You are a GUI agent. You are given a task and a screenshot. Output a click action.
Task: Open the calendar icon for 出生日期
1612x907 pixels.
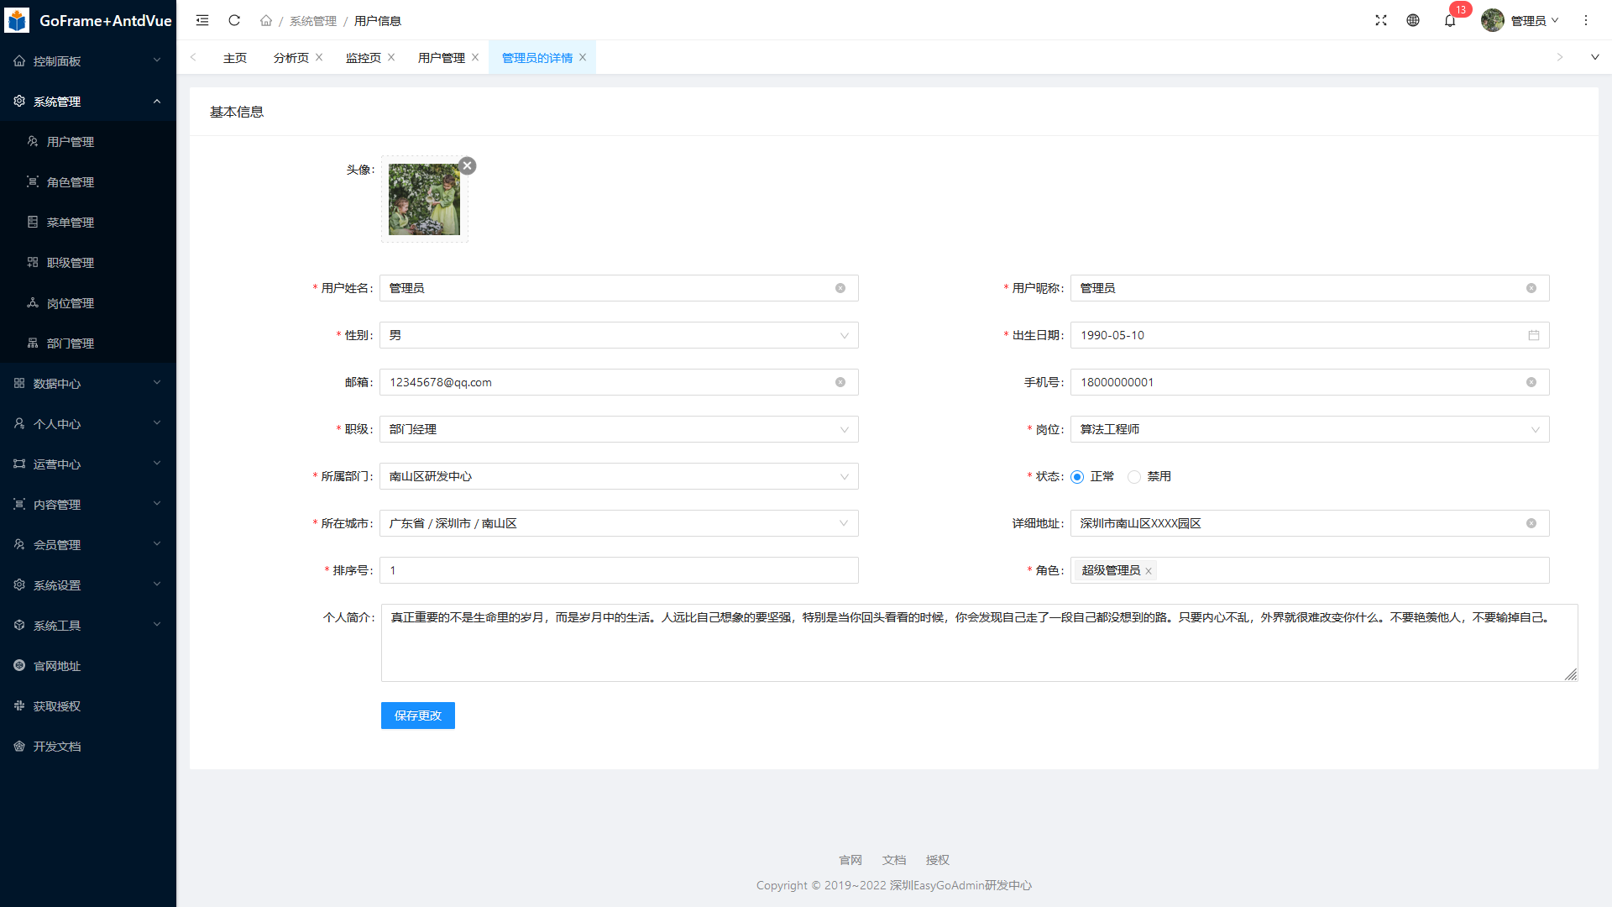click(1534, 335)
